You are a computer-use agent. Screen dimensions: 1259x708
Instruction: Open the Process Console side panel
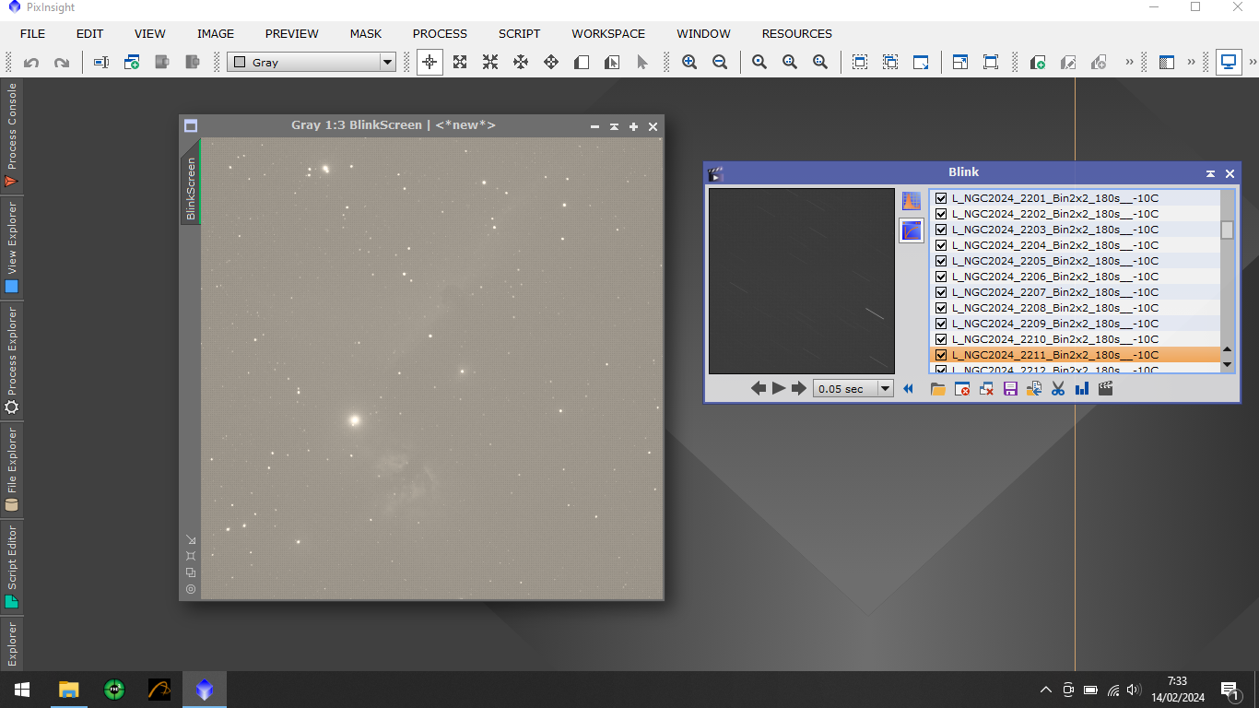pos(11,136)
